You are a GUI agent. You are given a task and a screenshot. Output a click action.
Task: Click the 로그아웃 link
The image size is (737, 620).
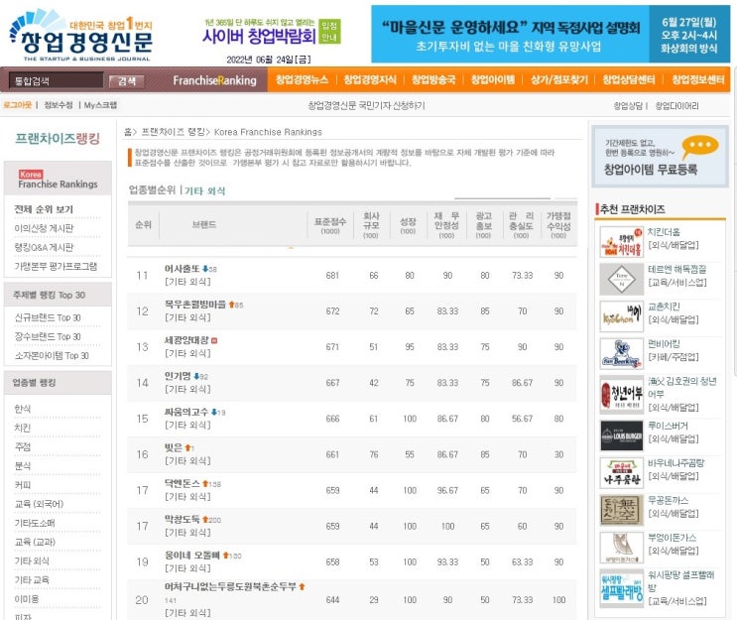tap(18, 105)
